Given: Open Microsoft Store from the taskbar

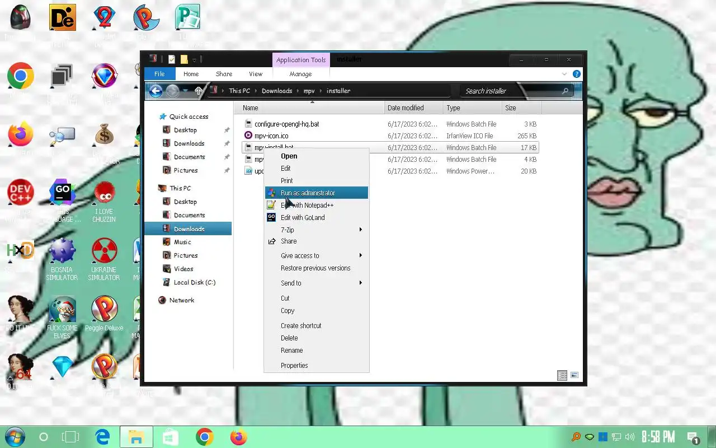Looking at the screenshot, I should coord(170,437).
